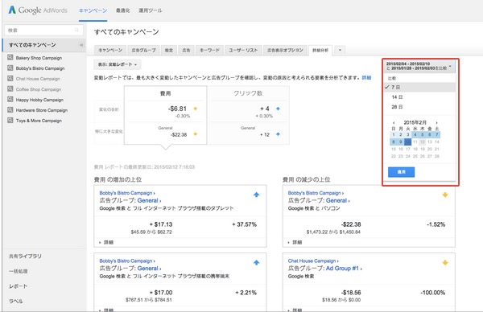Select the 28日 comparison option
Screen dimensions: 483x312
(419, 107)
